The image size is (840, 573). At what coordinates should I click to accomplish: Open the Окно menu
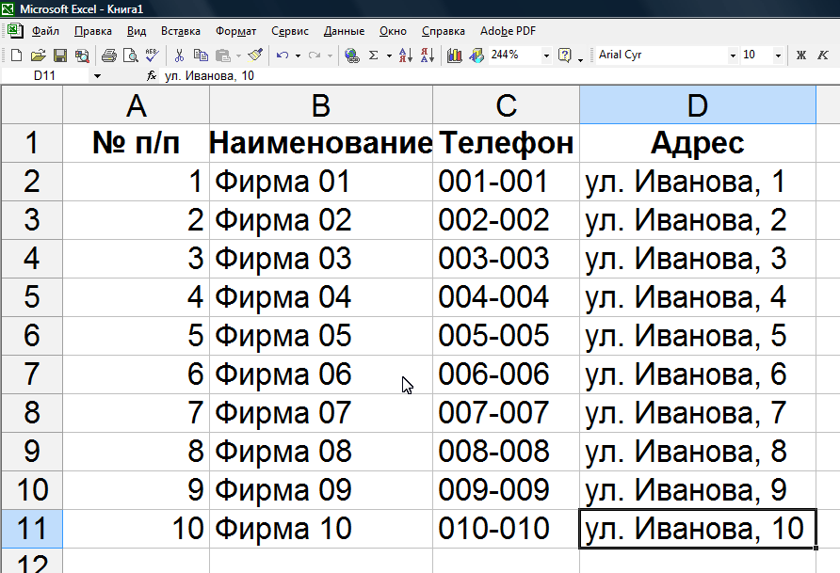click(393, 31)
